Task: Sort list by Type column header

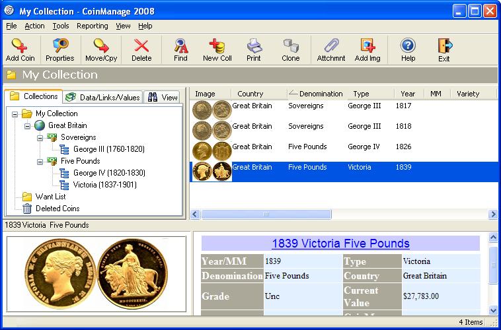Action: pos(369,94)
